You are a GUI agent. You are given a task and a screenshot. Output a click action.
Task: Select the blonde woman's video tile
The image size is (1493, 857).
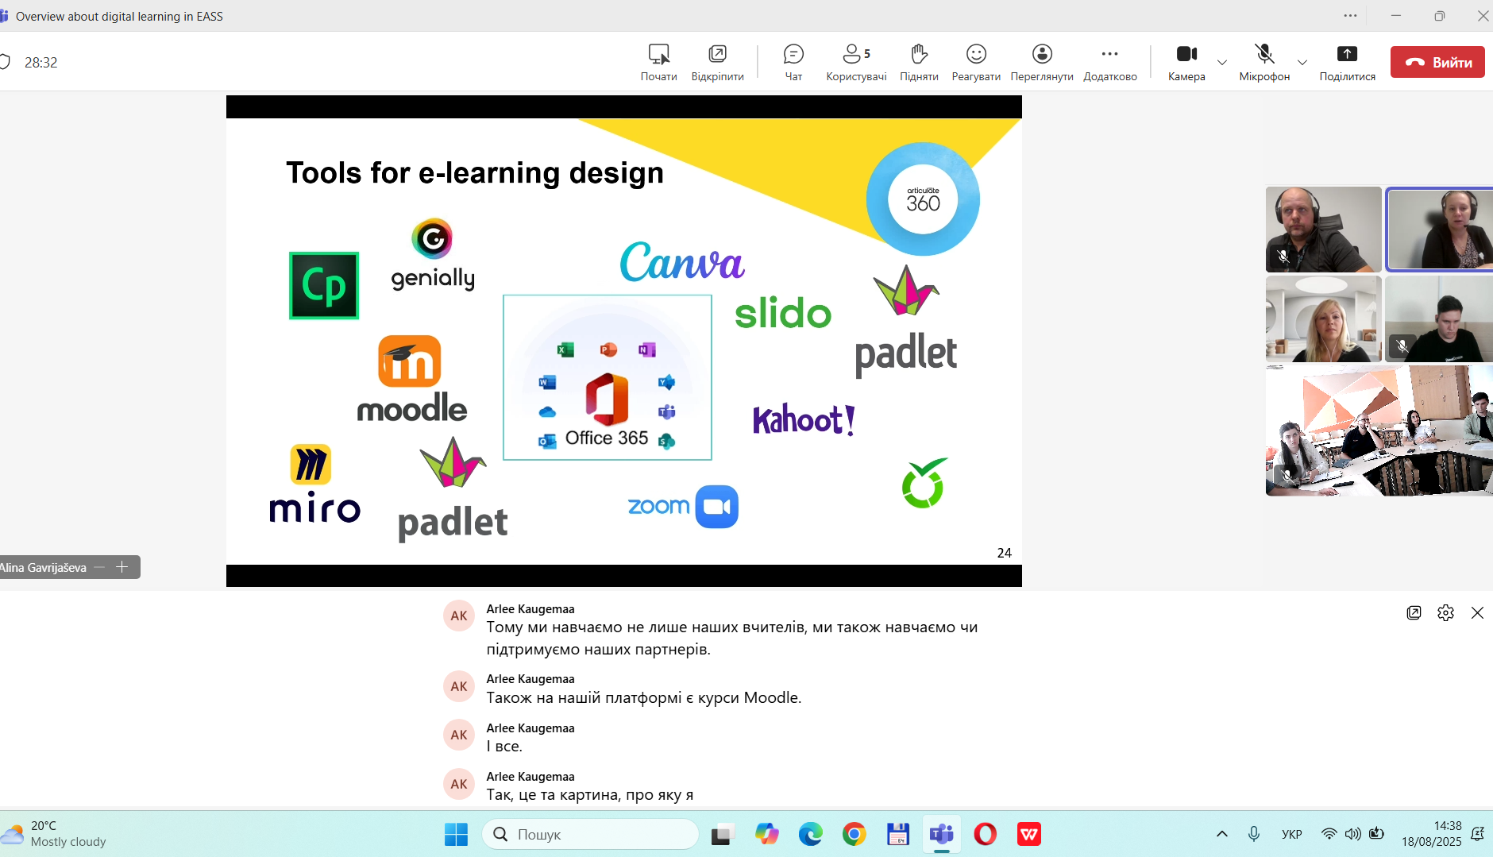point(1323,318)
